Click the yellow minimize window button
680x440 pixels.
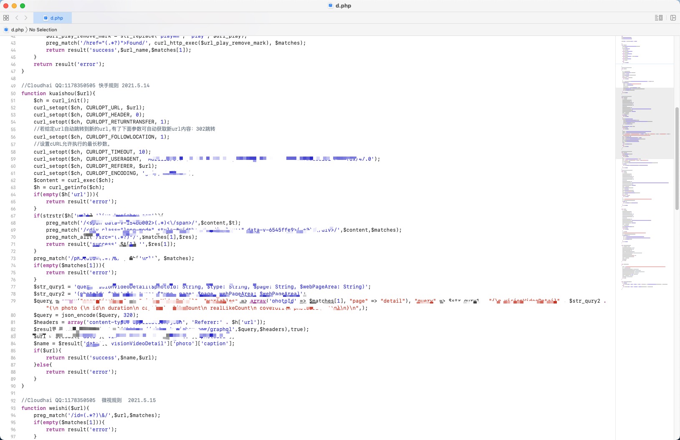(x=14, y=6)
